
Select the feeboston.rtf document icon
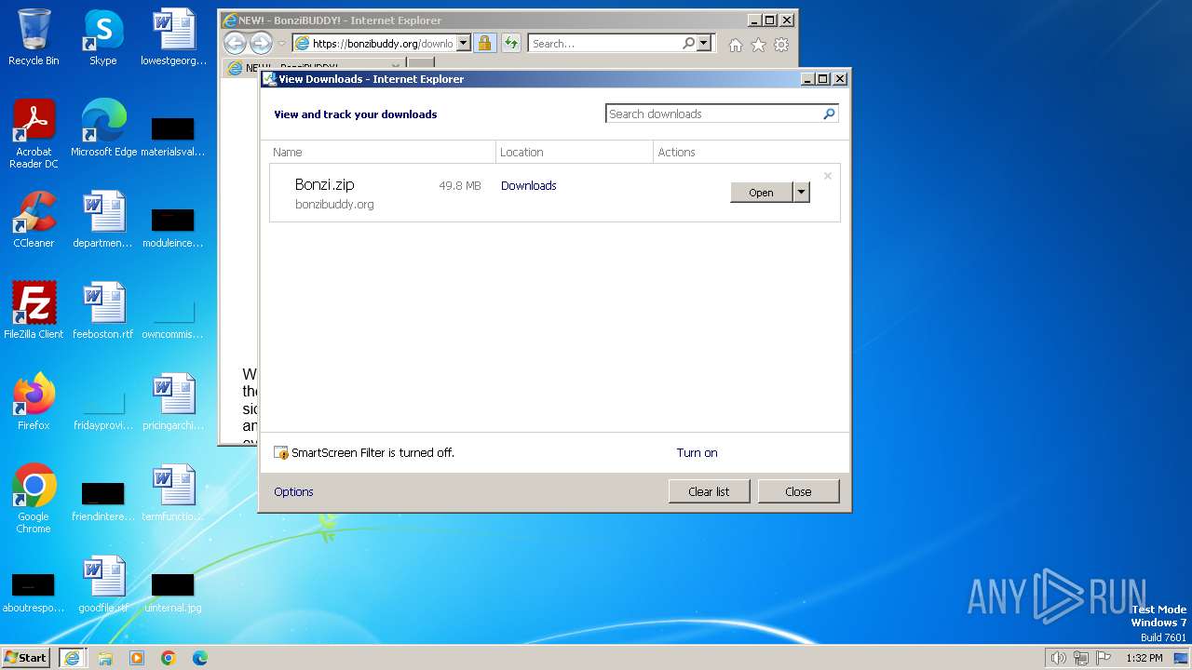click(x=103, y=311)
